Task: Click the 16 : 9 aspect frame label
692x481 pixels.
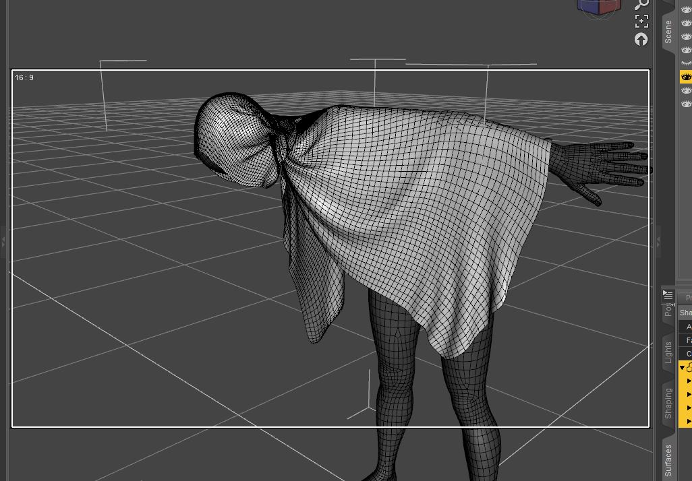Action: coord(24,77)
